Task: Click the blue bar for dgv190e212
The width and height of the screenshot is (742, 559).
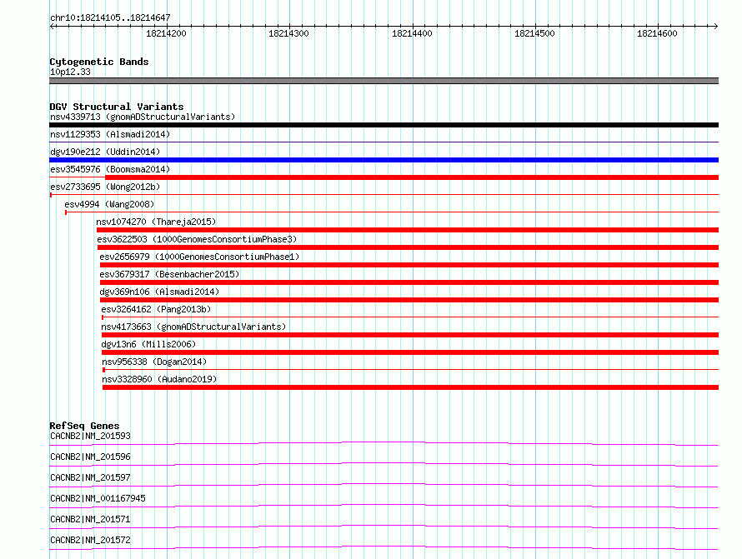Action: pos(384,160)
